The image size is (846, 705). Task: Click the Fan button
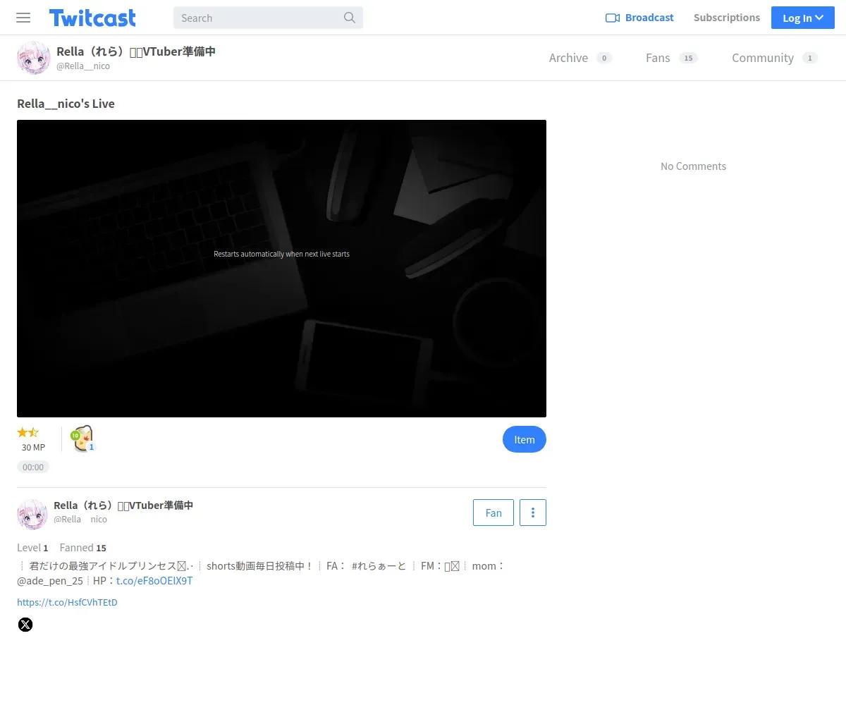tap(493, 513)
